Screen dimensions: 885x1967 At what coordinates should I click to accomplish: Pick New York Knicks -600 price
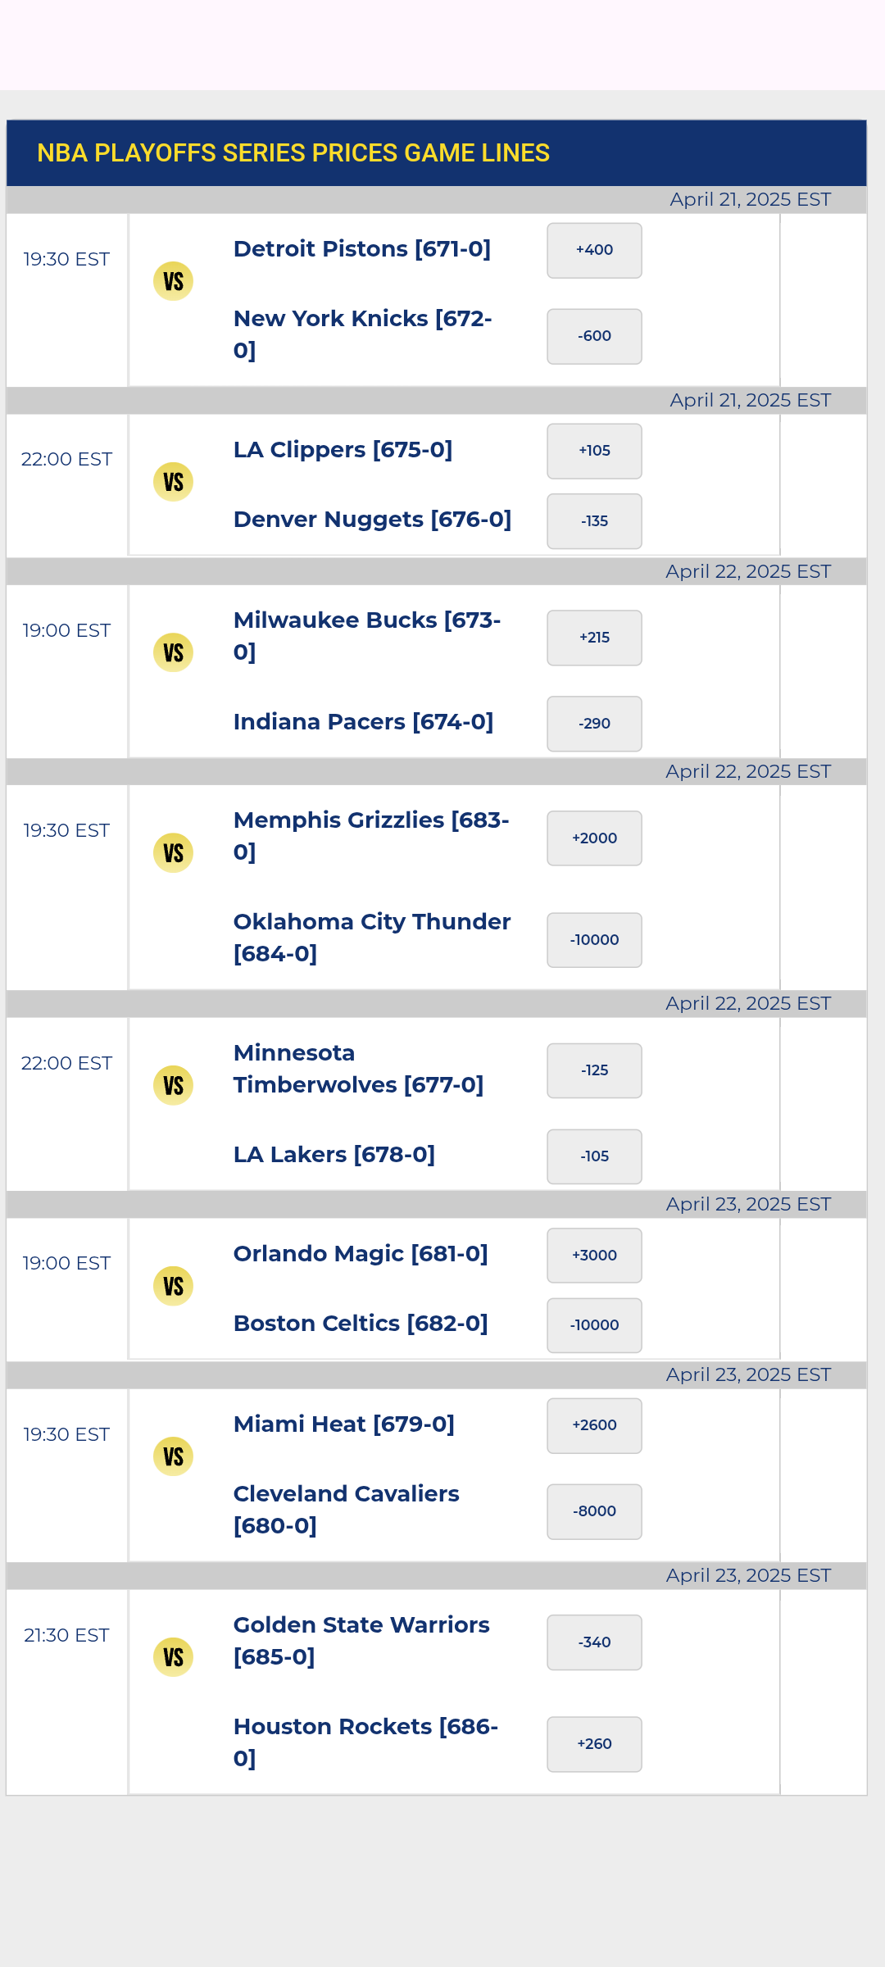click(594, 336)
